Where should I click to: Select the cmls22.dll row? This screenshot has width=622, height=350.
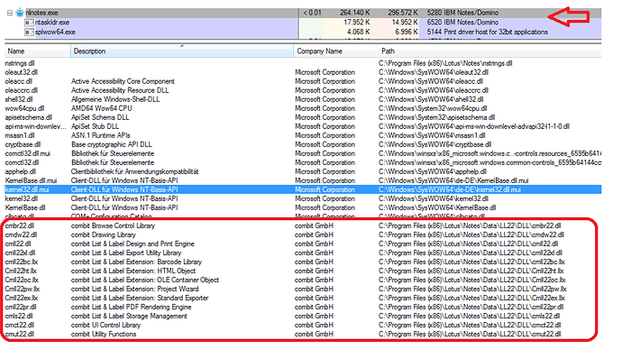(303, 317)
